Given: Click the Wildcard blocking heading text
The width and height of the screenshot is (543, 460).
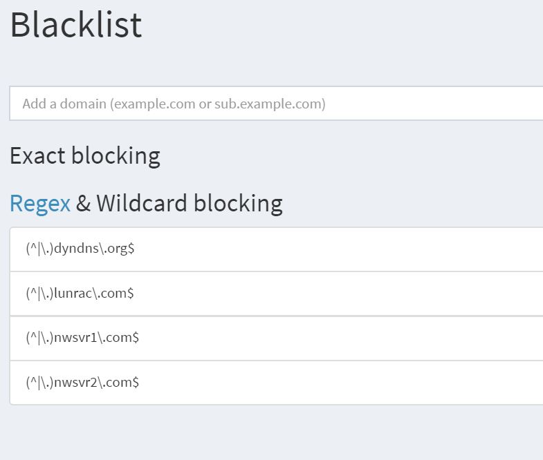Looking at the screenshot, I should coord(190,203).
